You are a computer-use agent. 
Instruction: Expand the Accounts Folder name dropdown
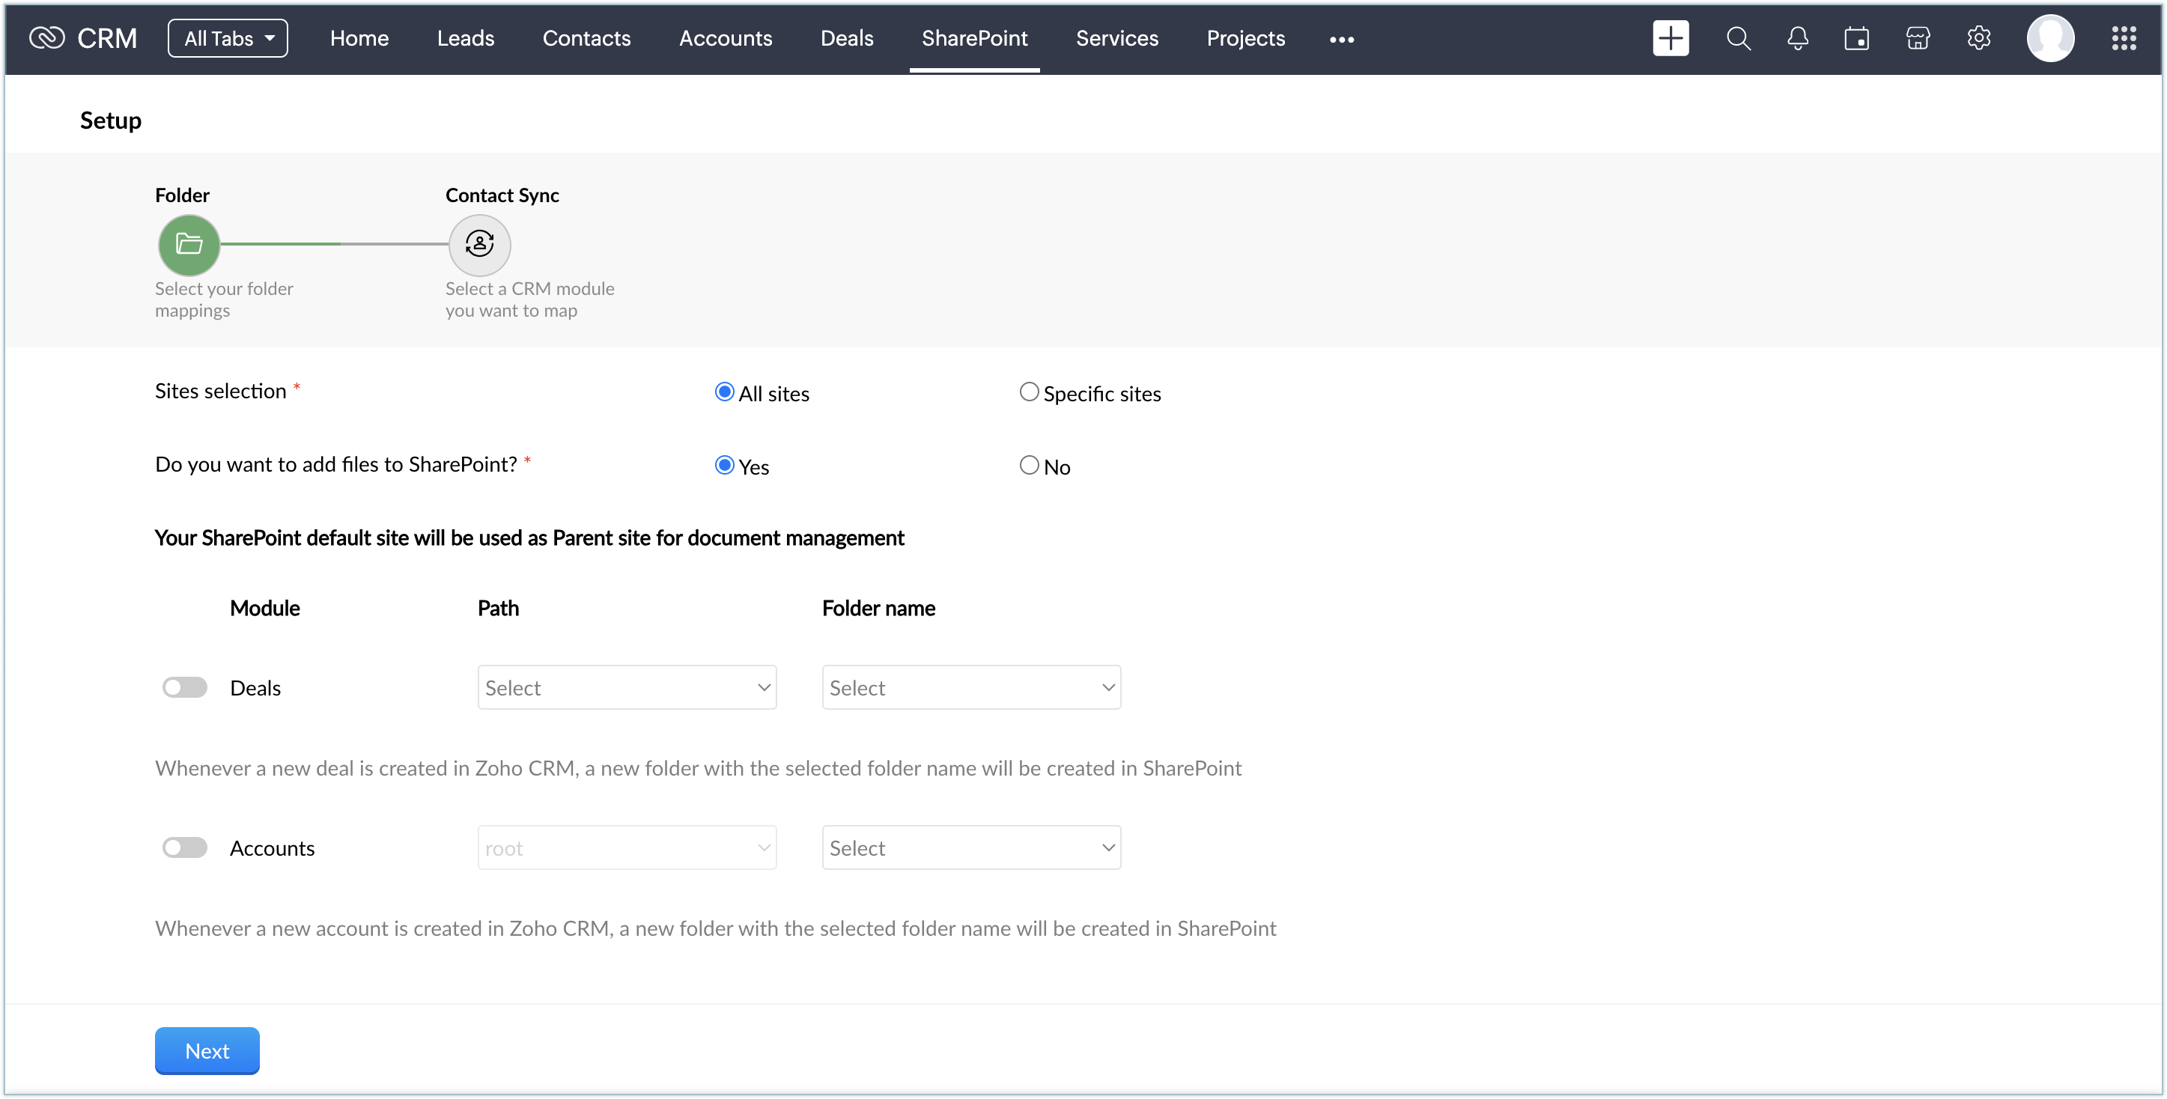tap(970, 847)
